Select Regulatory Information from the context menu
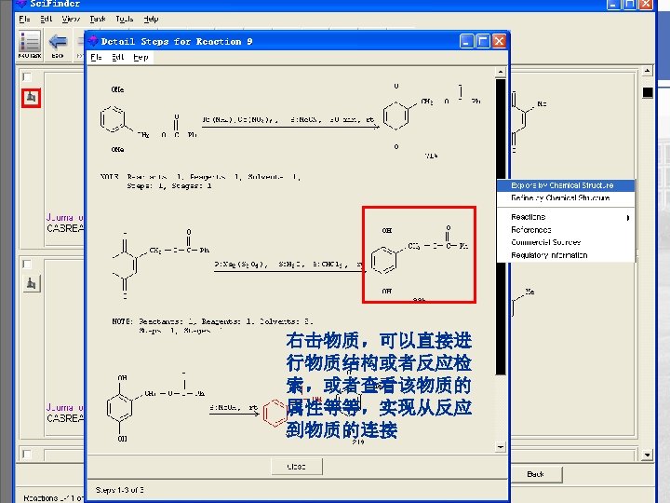Screen dimensions: 670x503 pyautogui.click(x=566, y=255)
